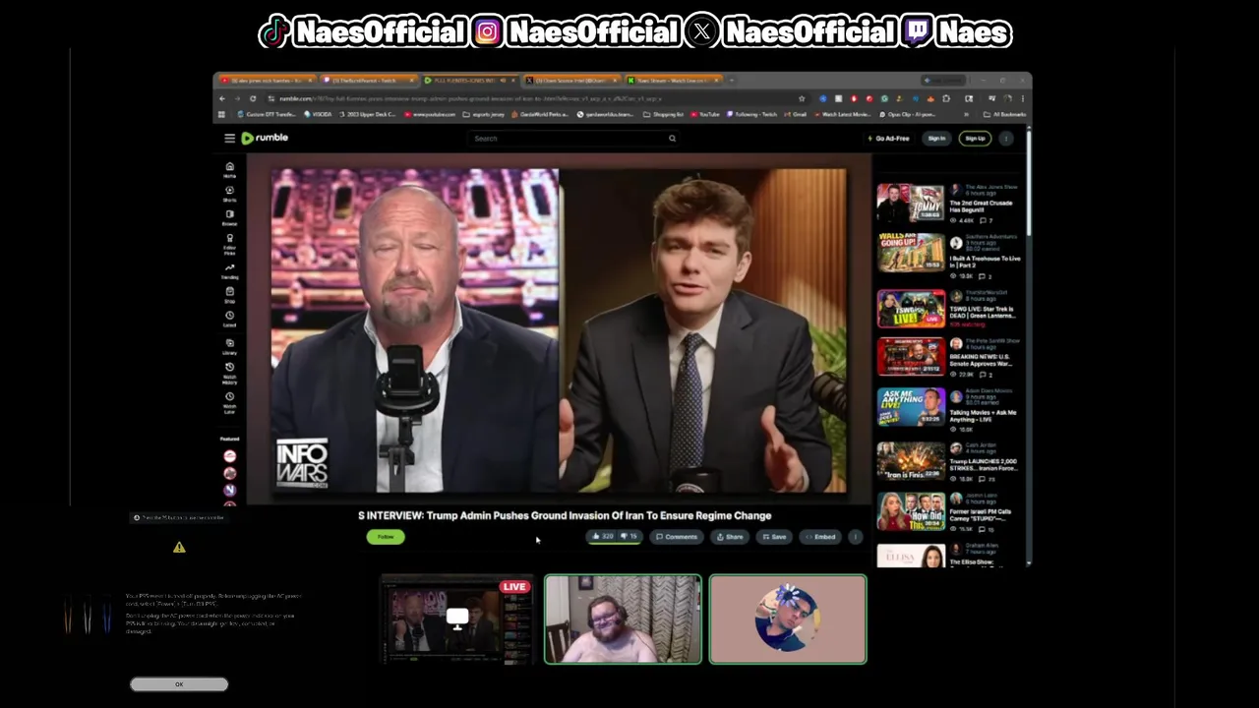Open Comments for the video

click(677, 537)
